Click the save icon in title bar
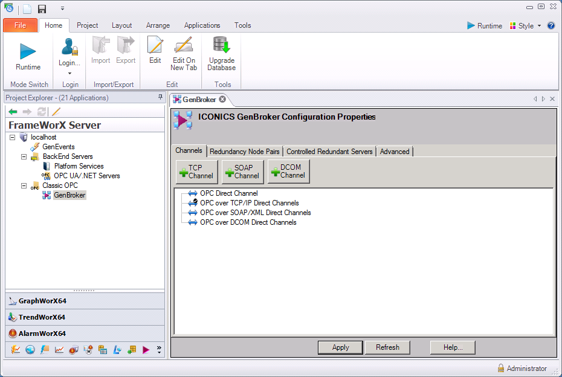The width and height of the screenshot is (562, 377). 42,9
